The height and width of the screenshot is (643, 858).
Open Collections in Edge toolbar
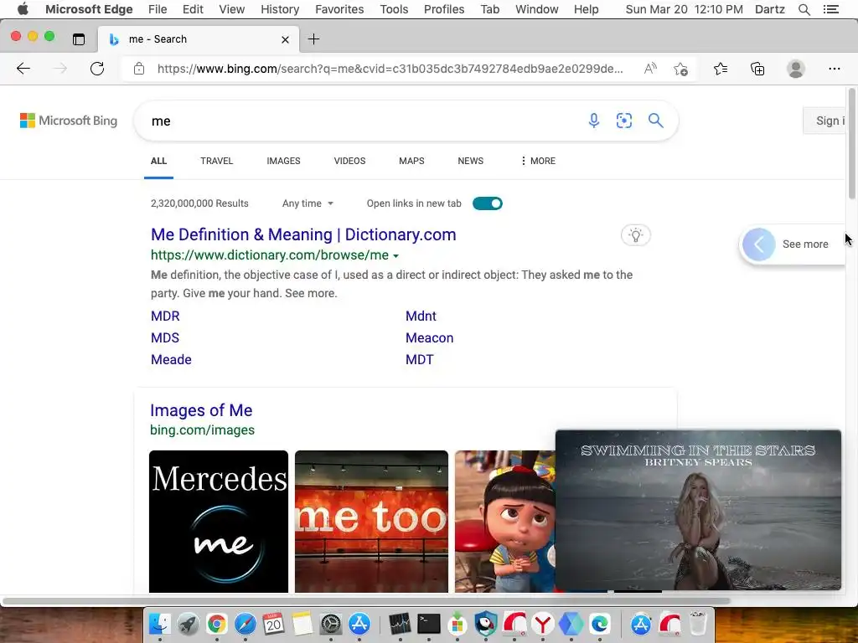(757, 69)
